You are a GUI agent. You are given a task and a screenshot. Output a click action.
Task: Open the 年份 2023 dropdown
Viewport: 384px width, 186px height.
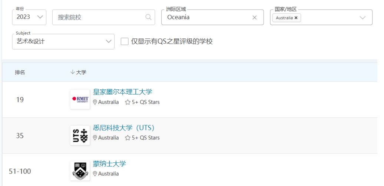[x=29, y=17]
